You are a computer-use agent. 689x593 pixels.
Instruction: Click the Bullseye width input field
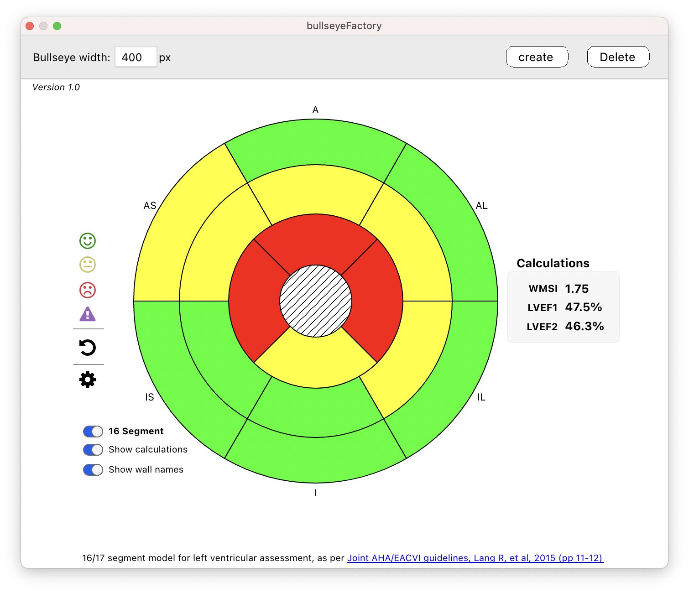click(136, 57)
